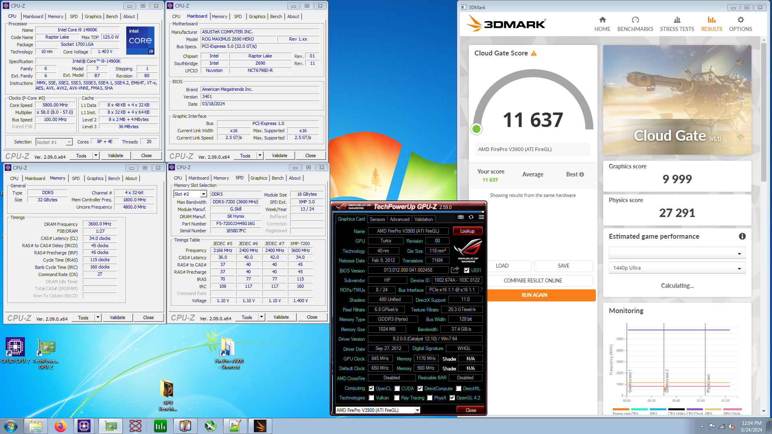Open 3DMark Results icon
Screen dimensions: 772x434
tap(711, 20)
